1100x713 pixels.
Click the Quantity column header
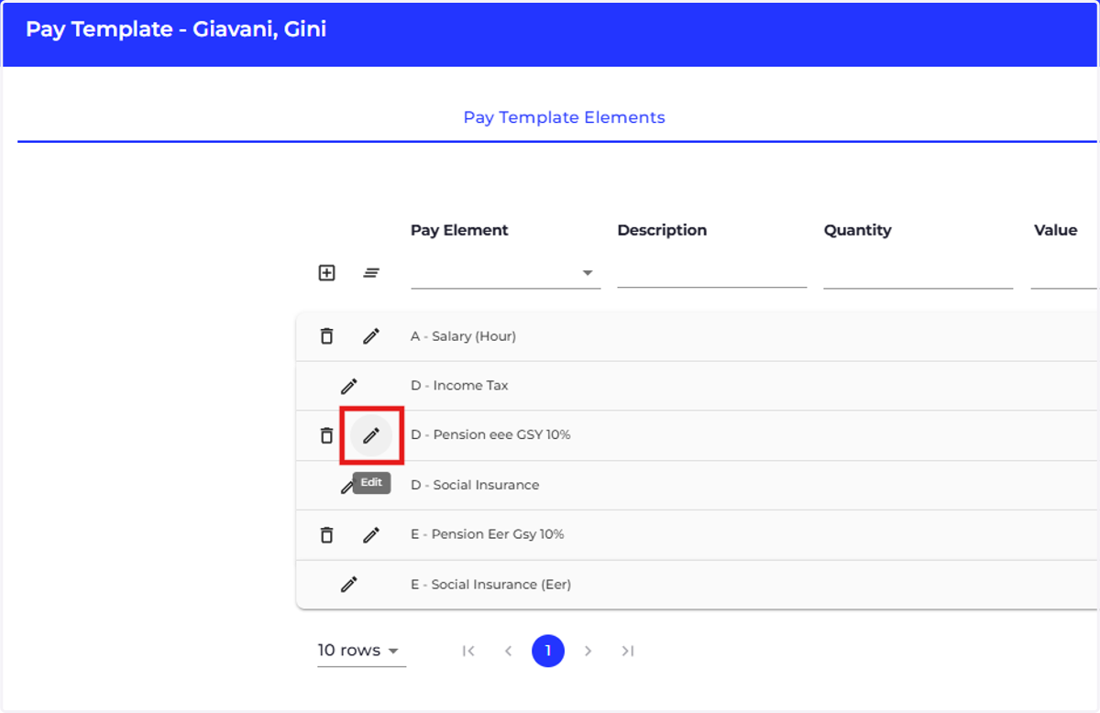tap(857, 230)
